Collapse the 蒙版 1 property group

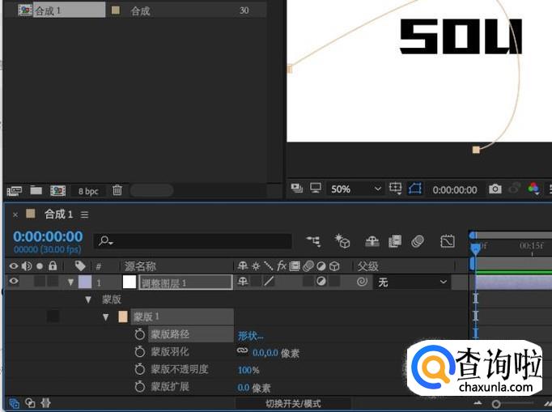[x=105, y=316]
